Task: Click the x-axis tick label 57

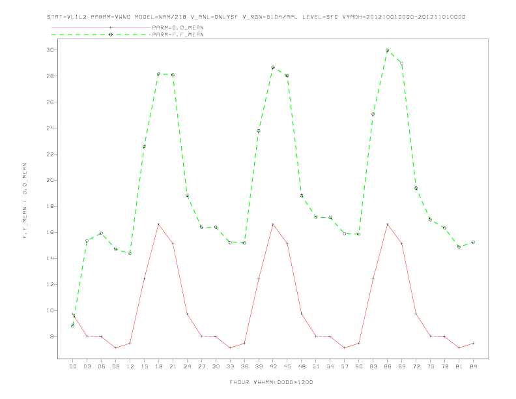Action: tap(345, 366)
